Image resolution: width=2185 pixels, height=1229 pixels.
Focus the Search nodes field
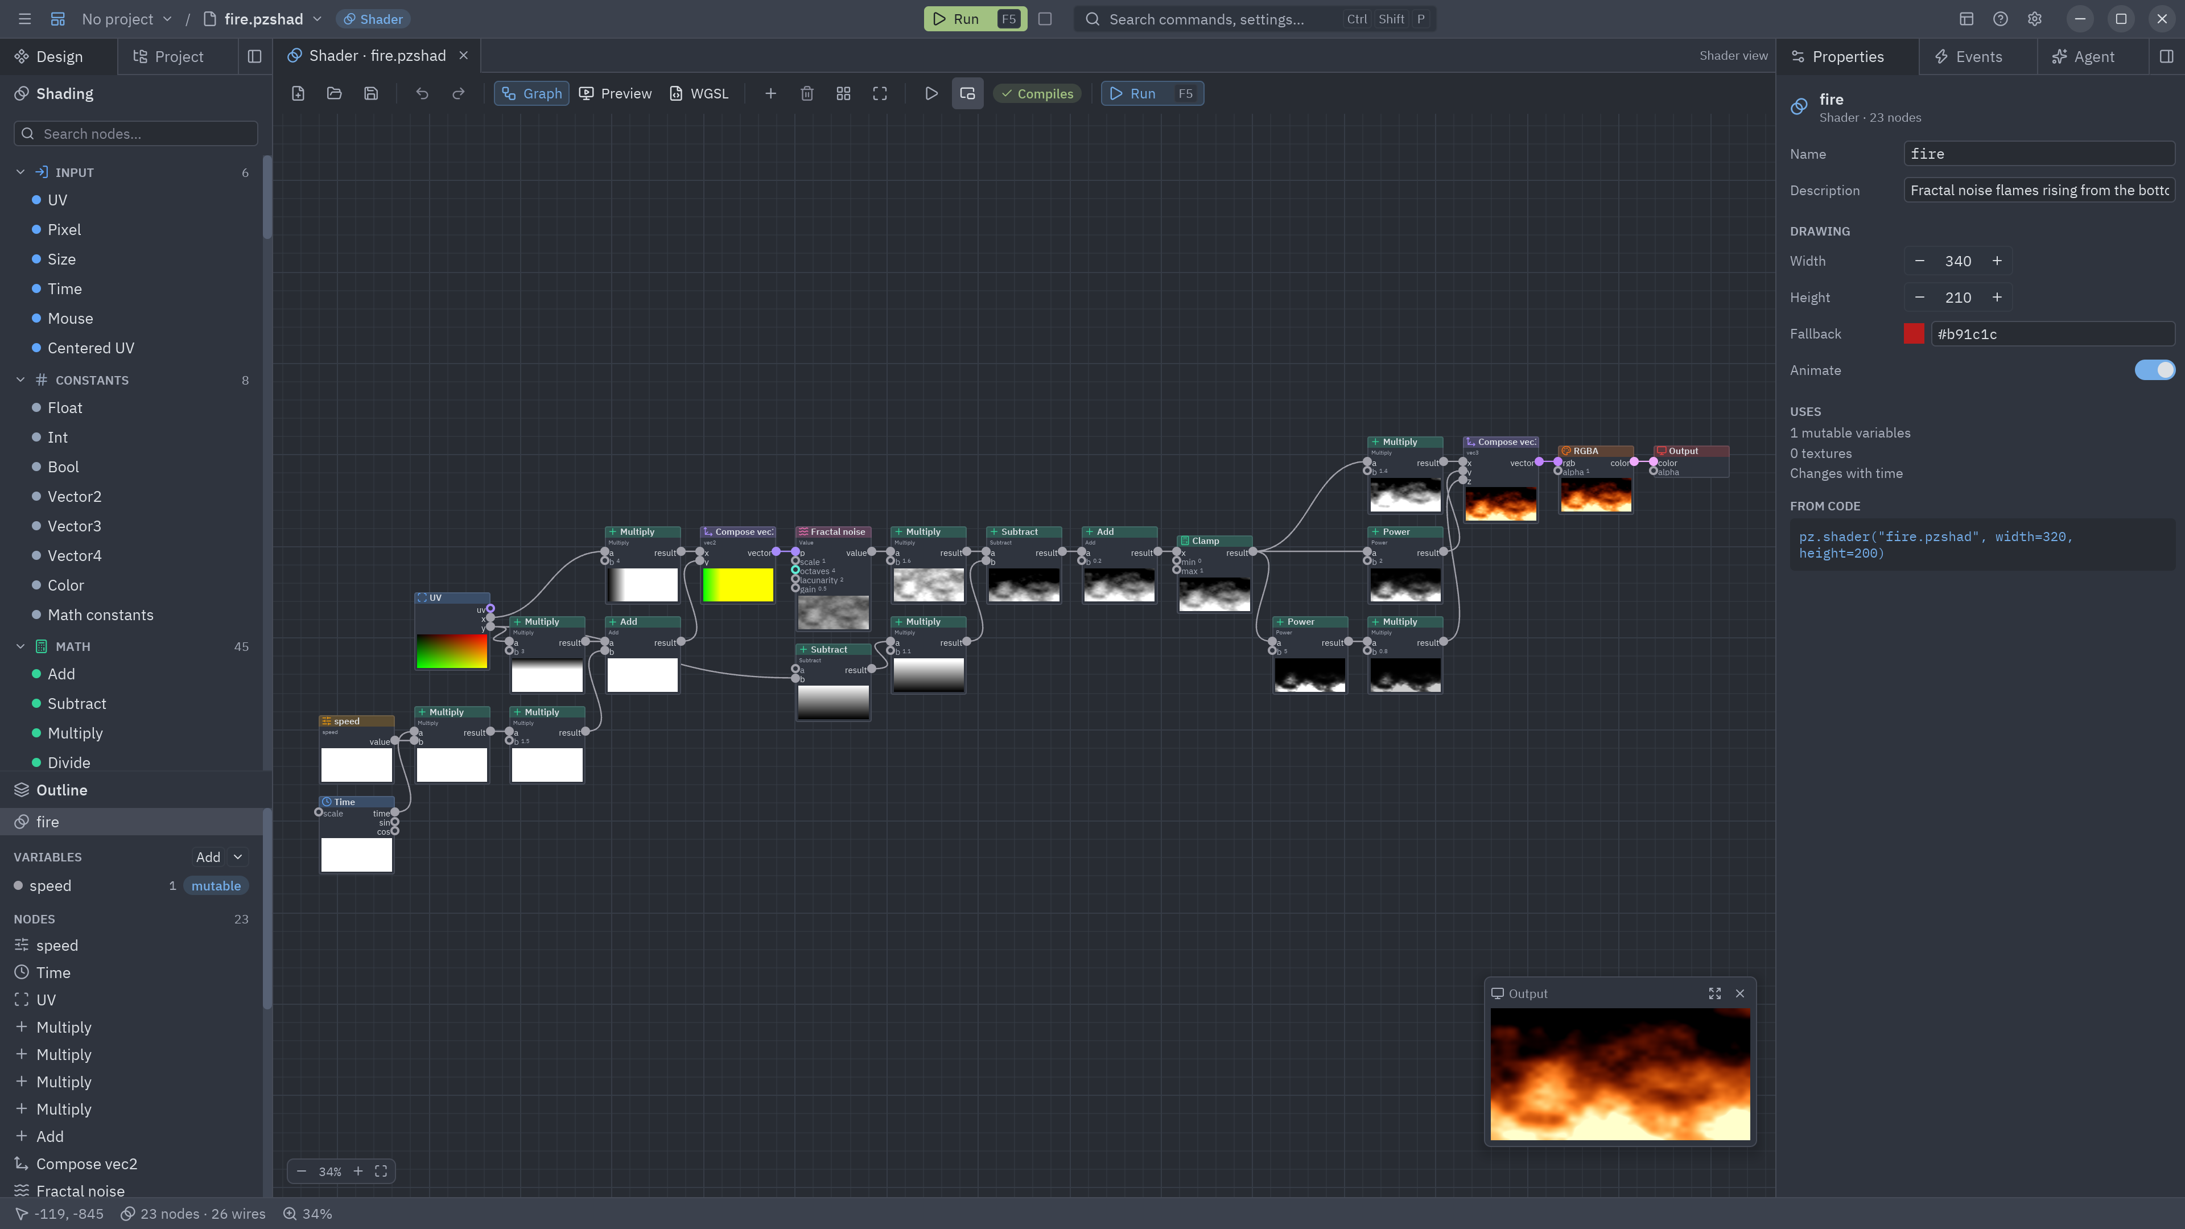[x=136, y=133]
